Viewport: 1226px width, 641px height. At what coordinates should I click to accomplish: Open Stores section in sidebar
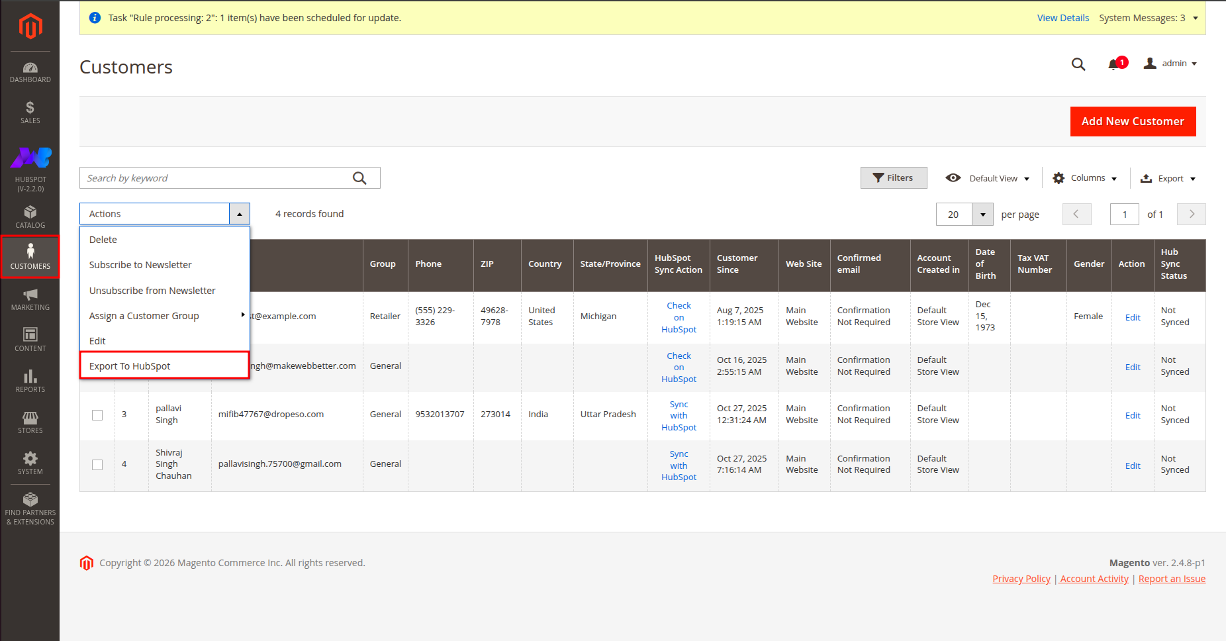(30, 422)
